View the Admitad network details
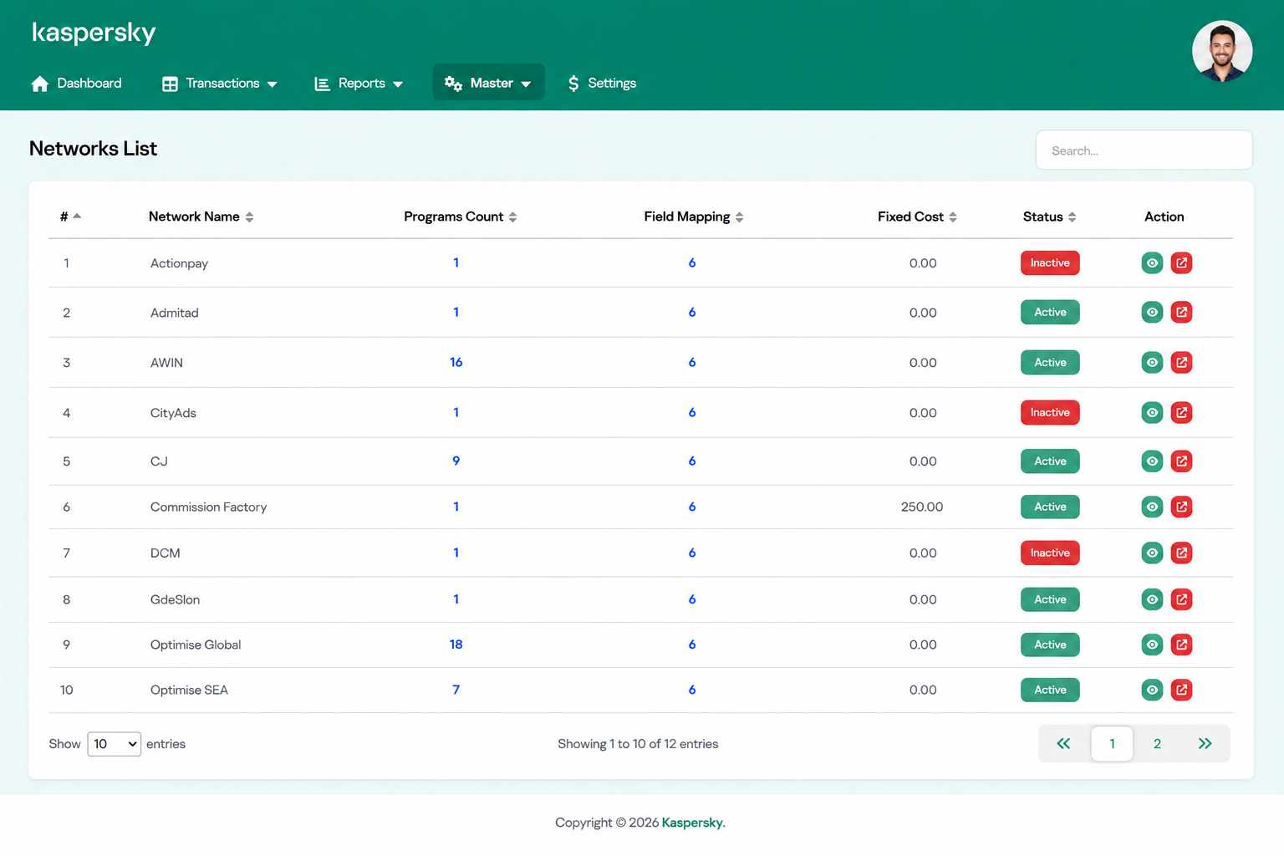Image resolution: width=1284 pixels, height=856 pixels. click(x=1152, y=312)
